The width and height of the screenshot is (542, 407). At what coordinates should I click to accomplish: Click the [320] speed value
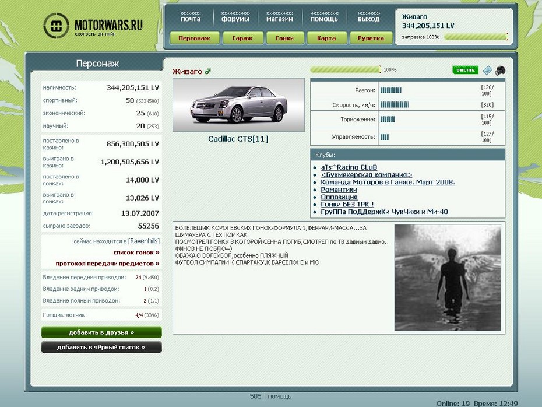point(487,105)
